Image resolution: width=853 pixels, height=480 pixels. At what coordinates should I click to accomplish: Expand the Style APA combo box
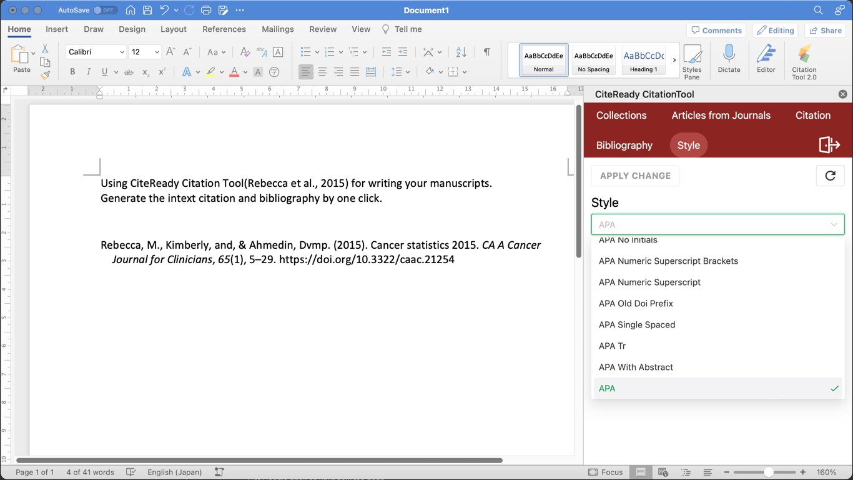click(717, 224)
